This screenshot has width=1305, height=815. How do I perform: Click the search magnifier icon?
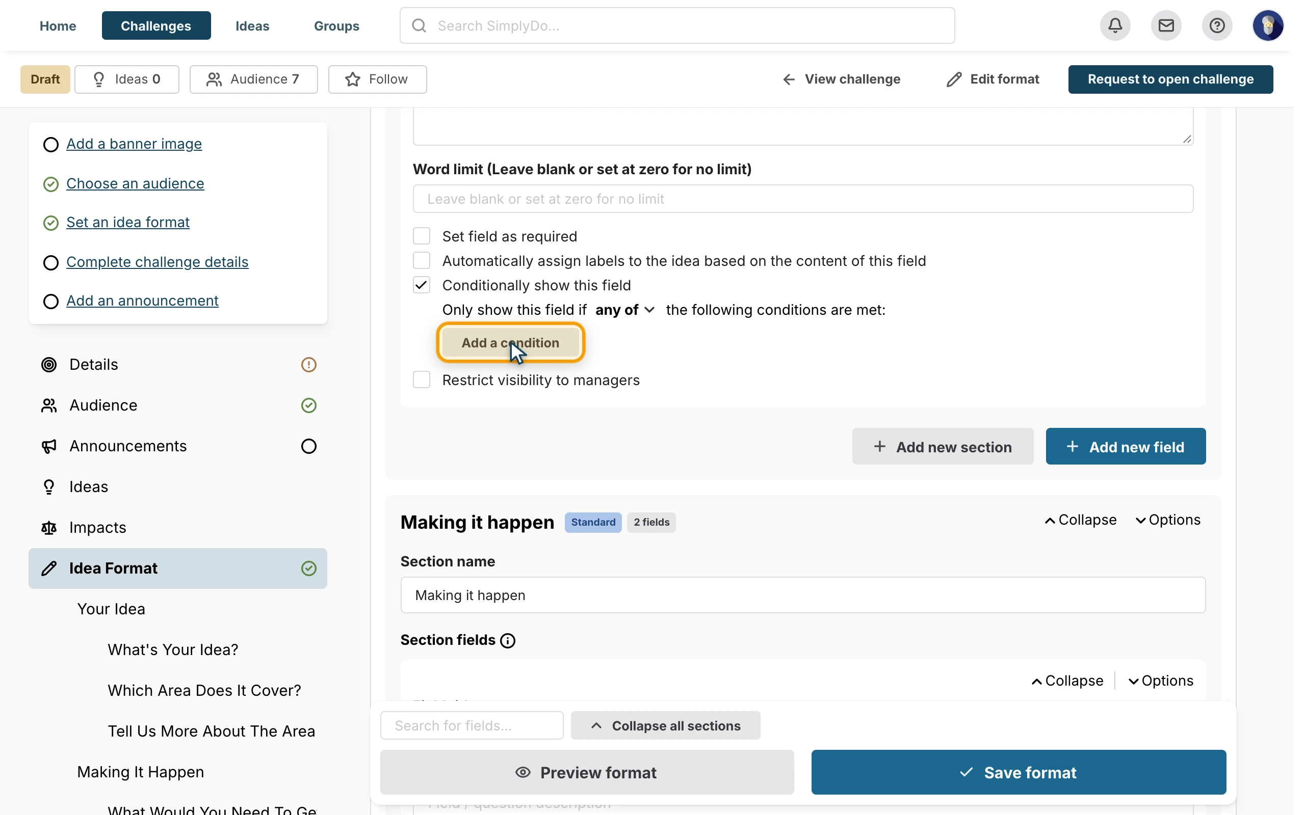point(419,25)
